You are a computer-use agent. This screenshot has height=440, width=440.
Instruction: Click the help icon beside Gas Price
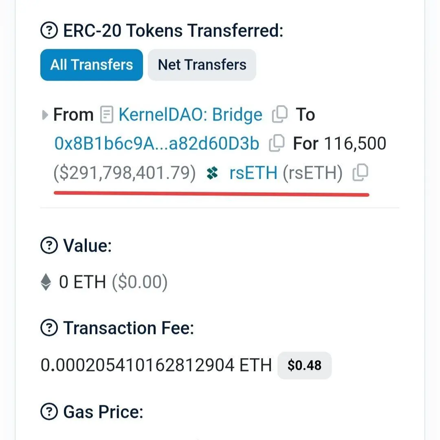coord(50,412)
